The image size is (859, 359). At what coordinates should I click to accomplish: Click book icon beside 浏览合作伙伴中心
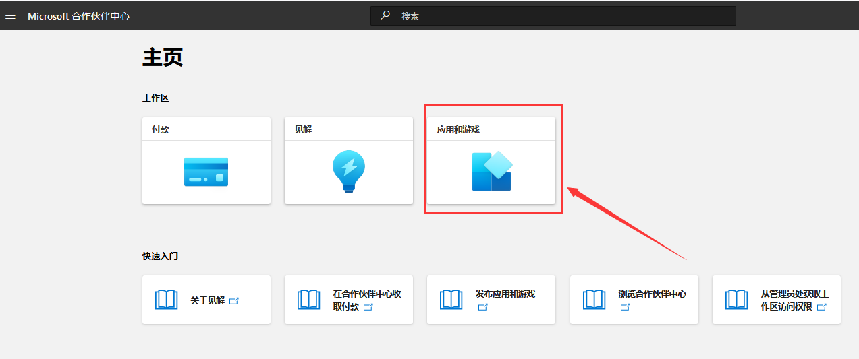click(594, 300)
